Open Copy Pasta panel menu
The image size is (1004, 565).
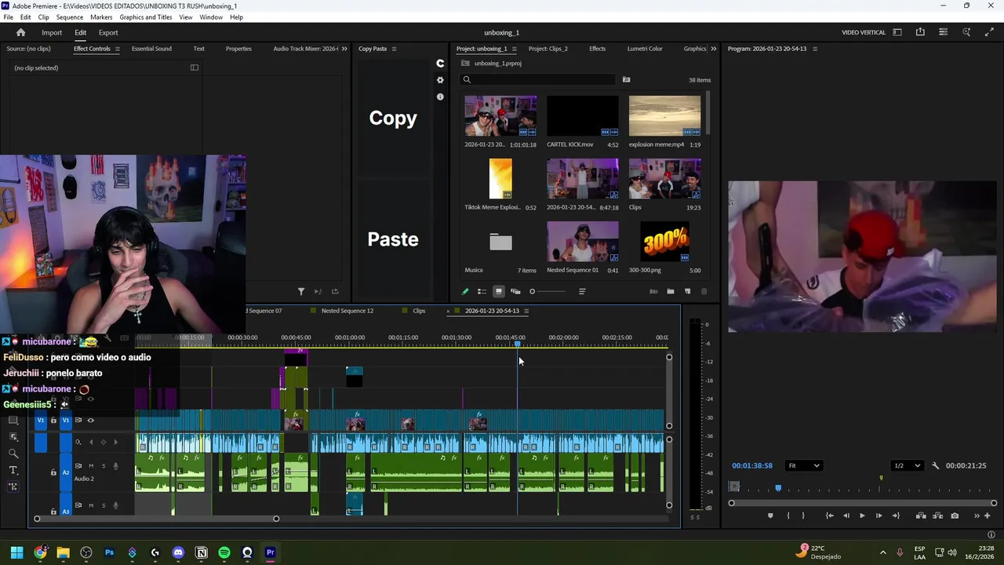394,49
